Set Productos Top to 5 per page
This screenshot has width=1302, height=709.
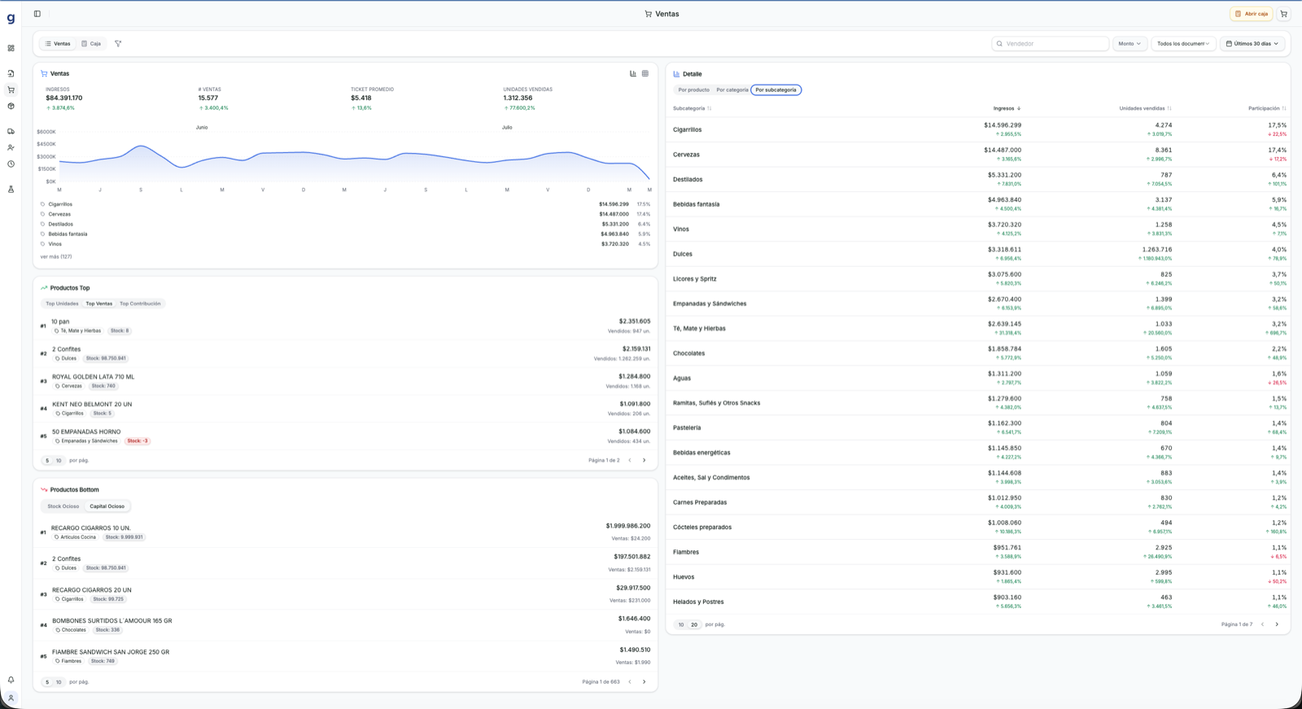(x=47, y=461)
